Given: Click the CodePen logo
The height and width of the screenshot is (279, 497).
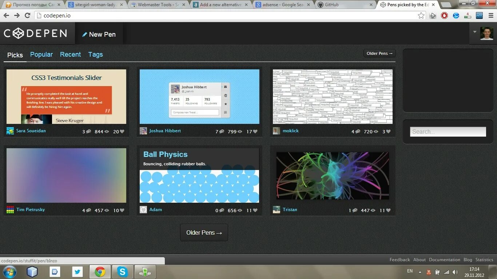Looking at the screenshot, I should [35, 34].
